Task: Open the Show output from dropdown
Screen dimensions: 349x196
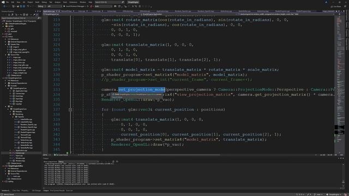Action: click(x=79, y=162)
